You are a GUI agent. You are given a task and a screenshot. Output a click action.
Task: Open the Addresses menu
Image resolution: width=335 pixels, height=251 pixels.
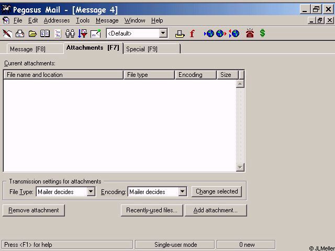point(57,20)
